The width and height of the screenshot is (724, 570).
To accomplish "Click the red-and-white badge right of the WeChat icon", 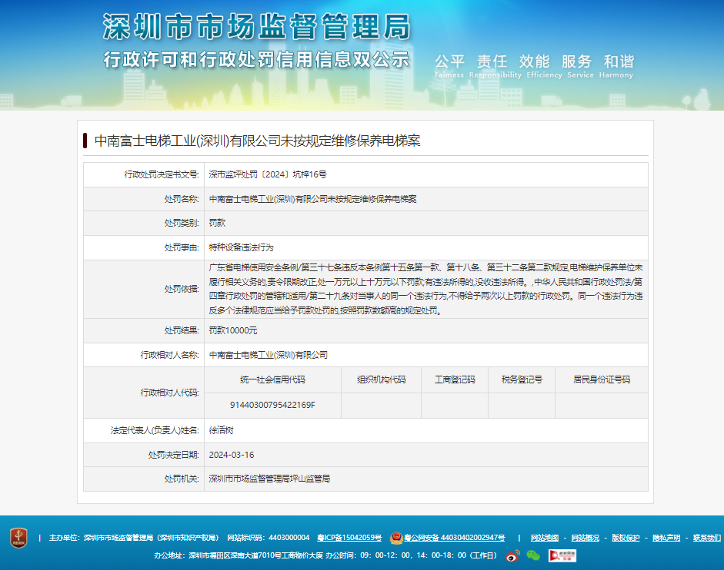I will pos(562,555).
